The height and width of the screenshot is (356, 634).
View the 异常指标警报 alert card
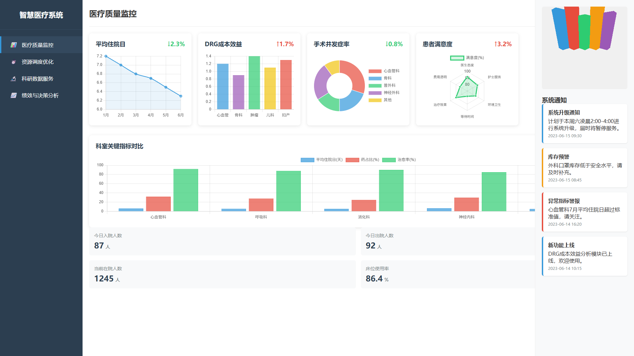[584, 212]
